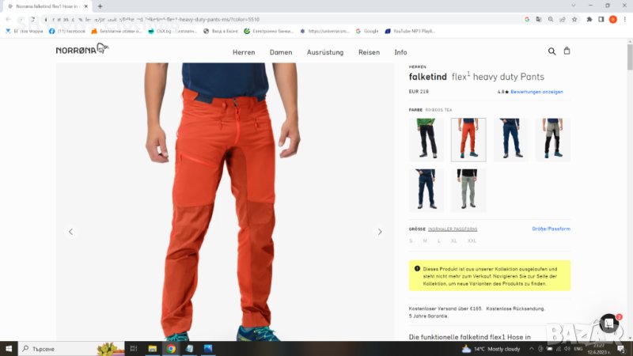Open the site search magnifier icon

pyautogui.click(x=552, y=51)
